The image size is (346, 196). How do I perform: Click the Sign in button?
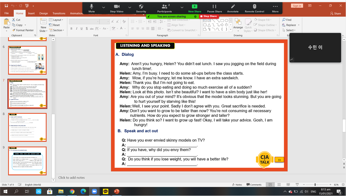click(x=297, y=6)
